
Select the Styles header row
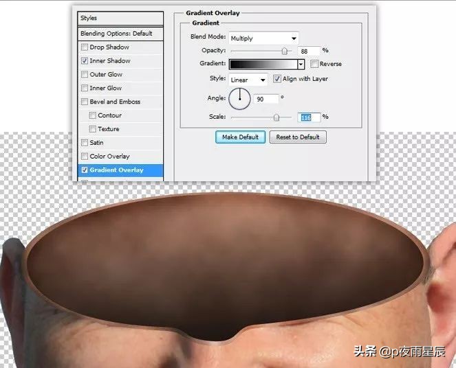pos(120,19)
